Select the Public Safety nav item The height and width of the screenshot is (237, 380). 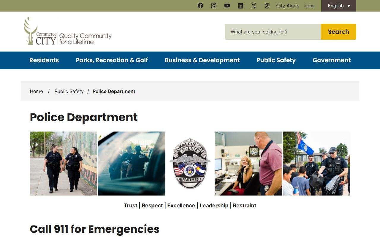276,60
